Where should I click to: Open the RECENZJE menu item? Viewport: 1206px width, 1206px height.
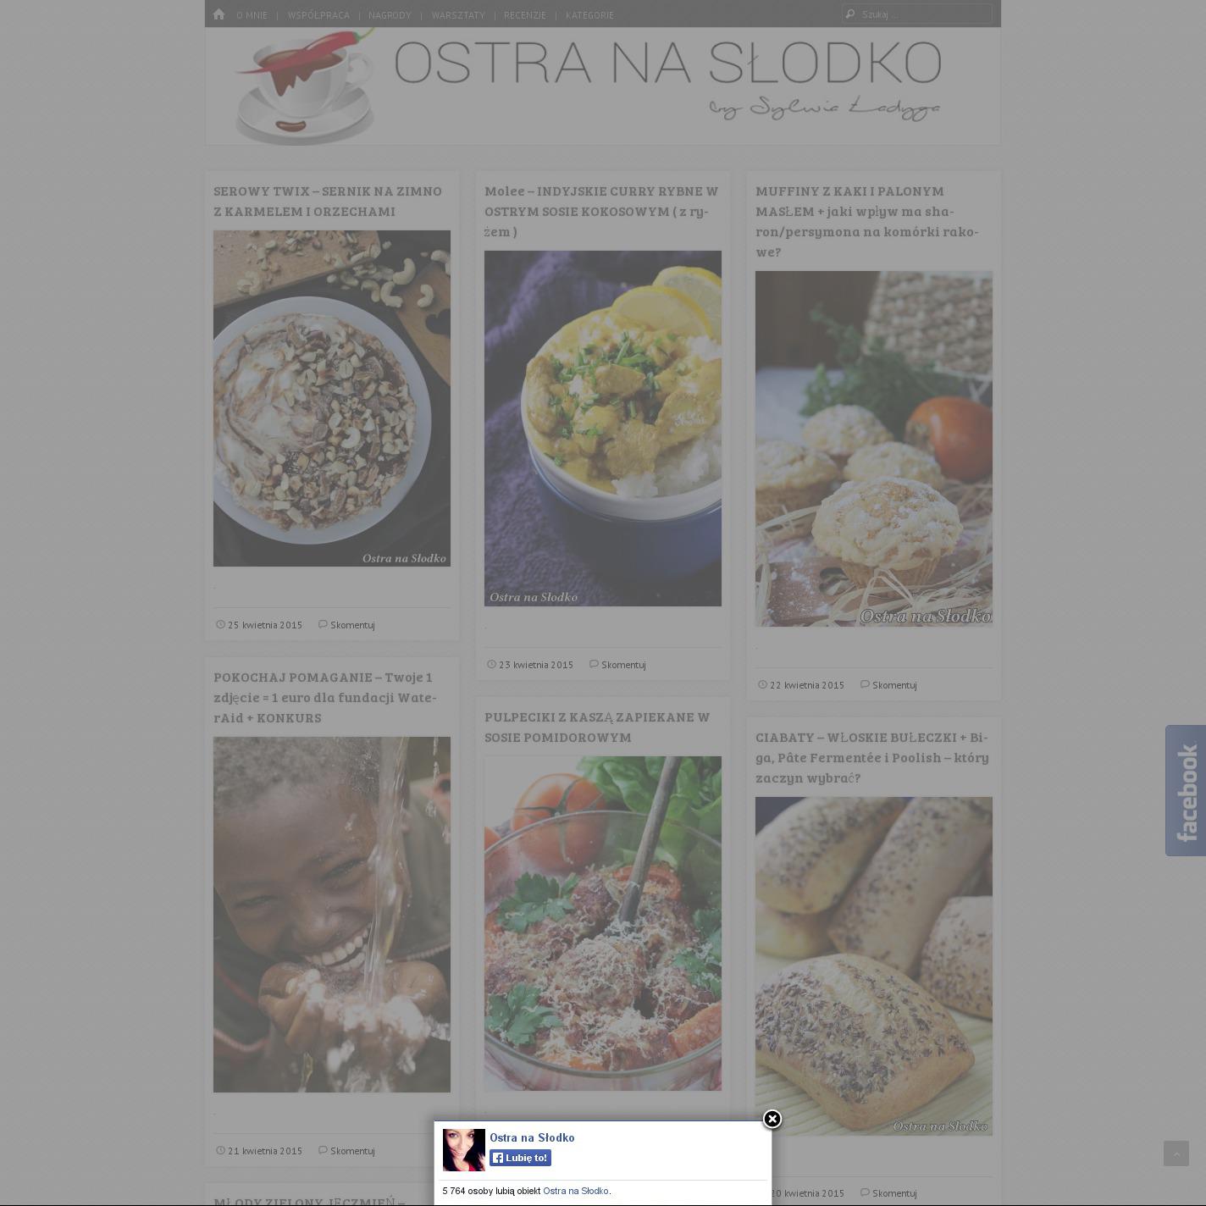[525, 15]
